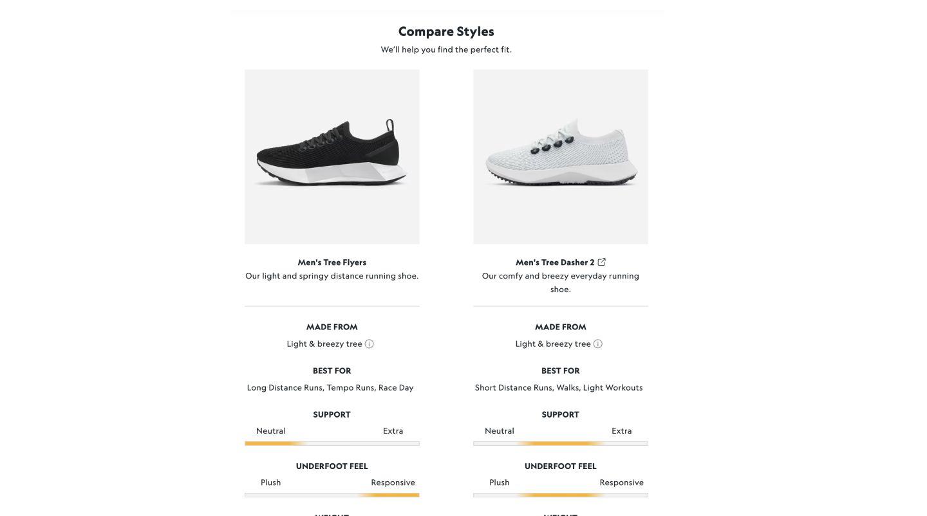Click the tagline under Compare Styles

pos(446,48)
